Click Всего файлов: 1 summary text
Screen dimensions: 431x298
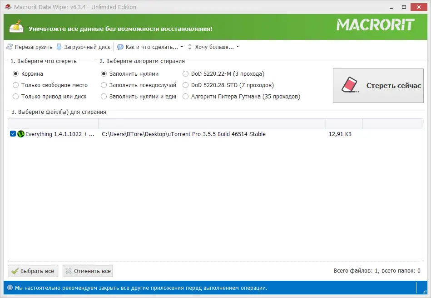click(x=377, y=271)
